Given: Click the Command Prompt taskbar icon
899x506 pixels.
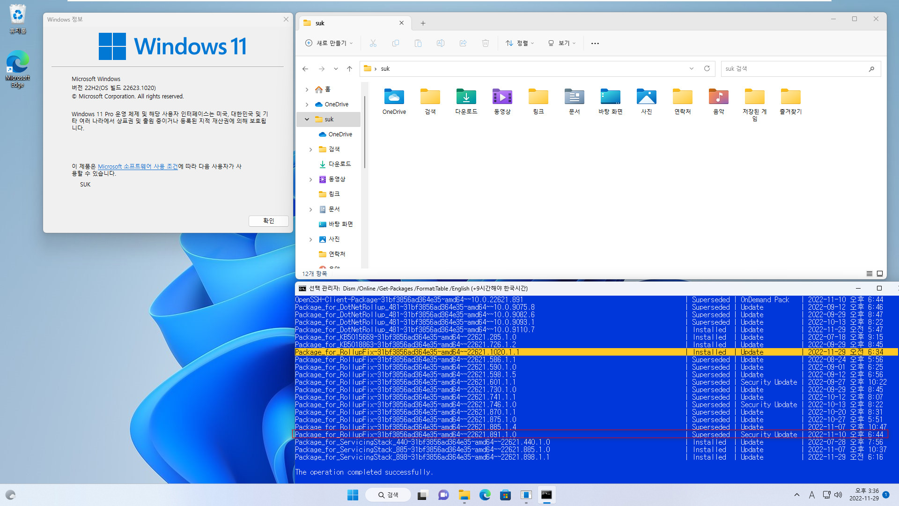Looking at the screenshot, I should click(546, 495).
